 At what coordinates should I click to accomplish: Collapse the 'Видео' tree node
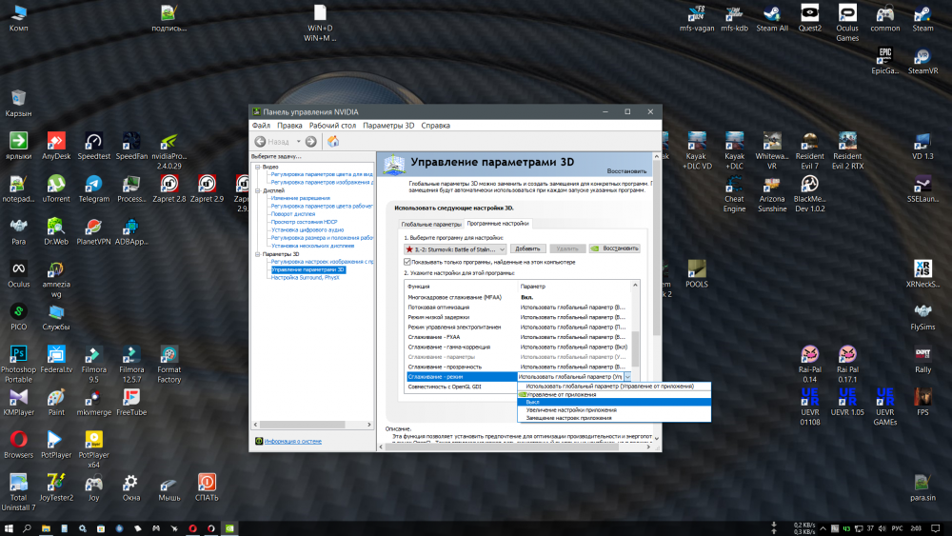pyautogui.click(x=256, y=167)
